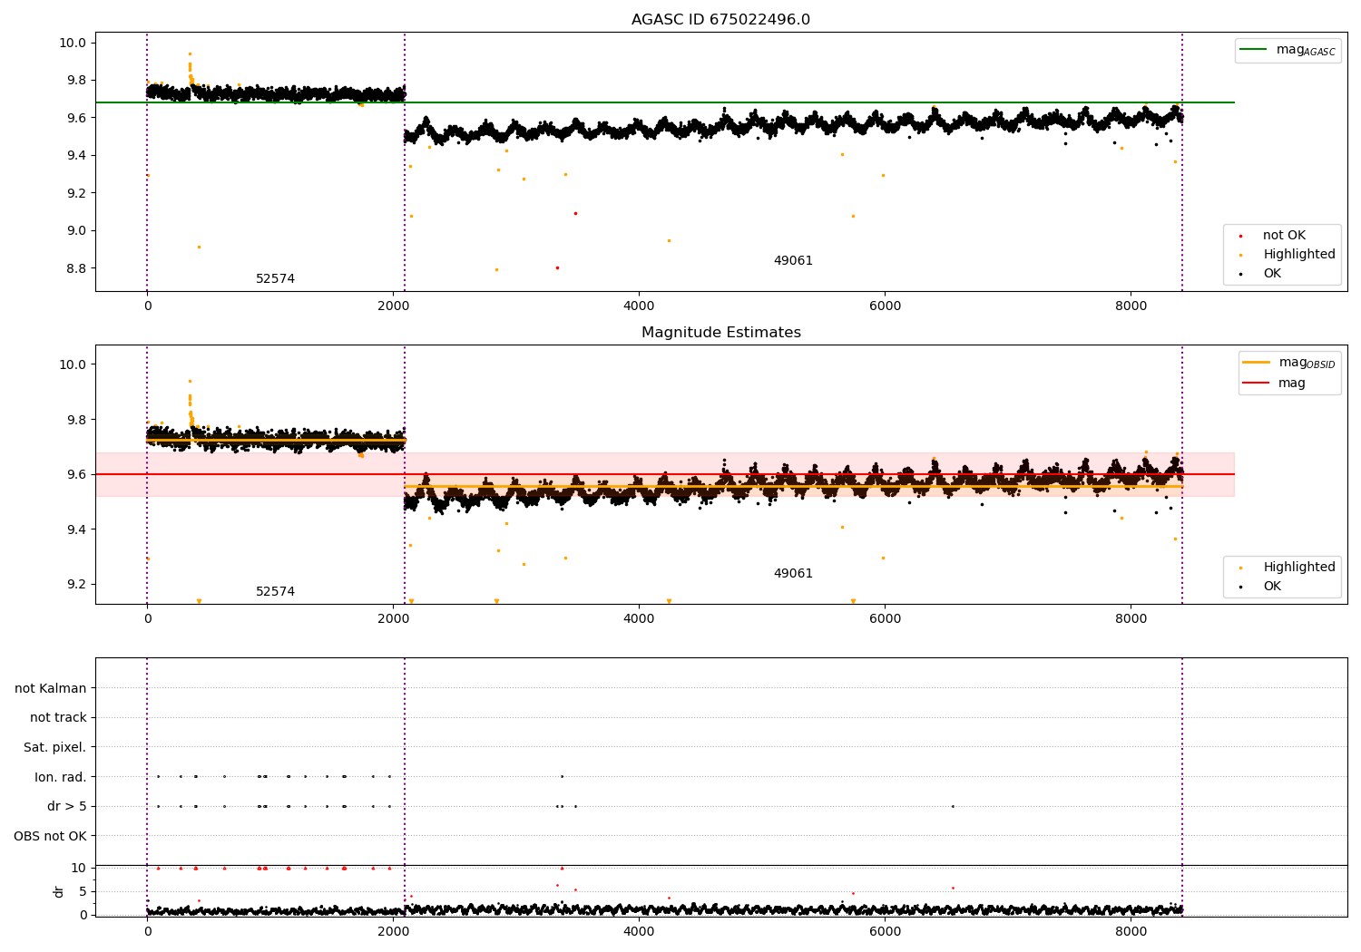The height and width of the screenshot is (952, 1361).
Task: Click the '49061' label in middle plot
Action: [793, 574]
